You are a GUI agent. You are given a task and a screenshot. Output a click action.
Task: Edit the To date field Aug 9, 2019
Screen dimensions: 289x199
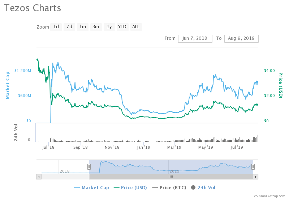coord(241,39)
